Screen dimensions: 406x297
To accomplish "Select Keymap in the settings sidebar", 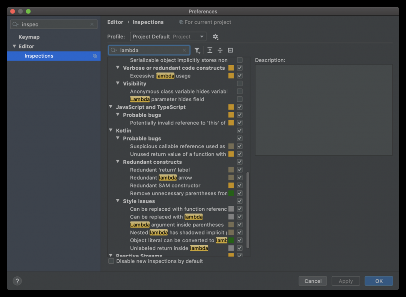I will [x=29, y=37].
